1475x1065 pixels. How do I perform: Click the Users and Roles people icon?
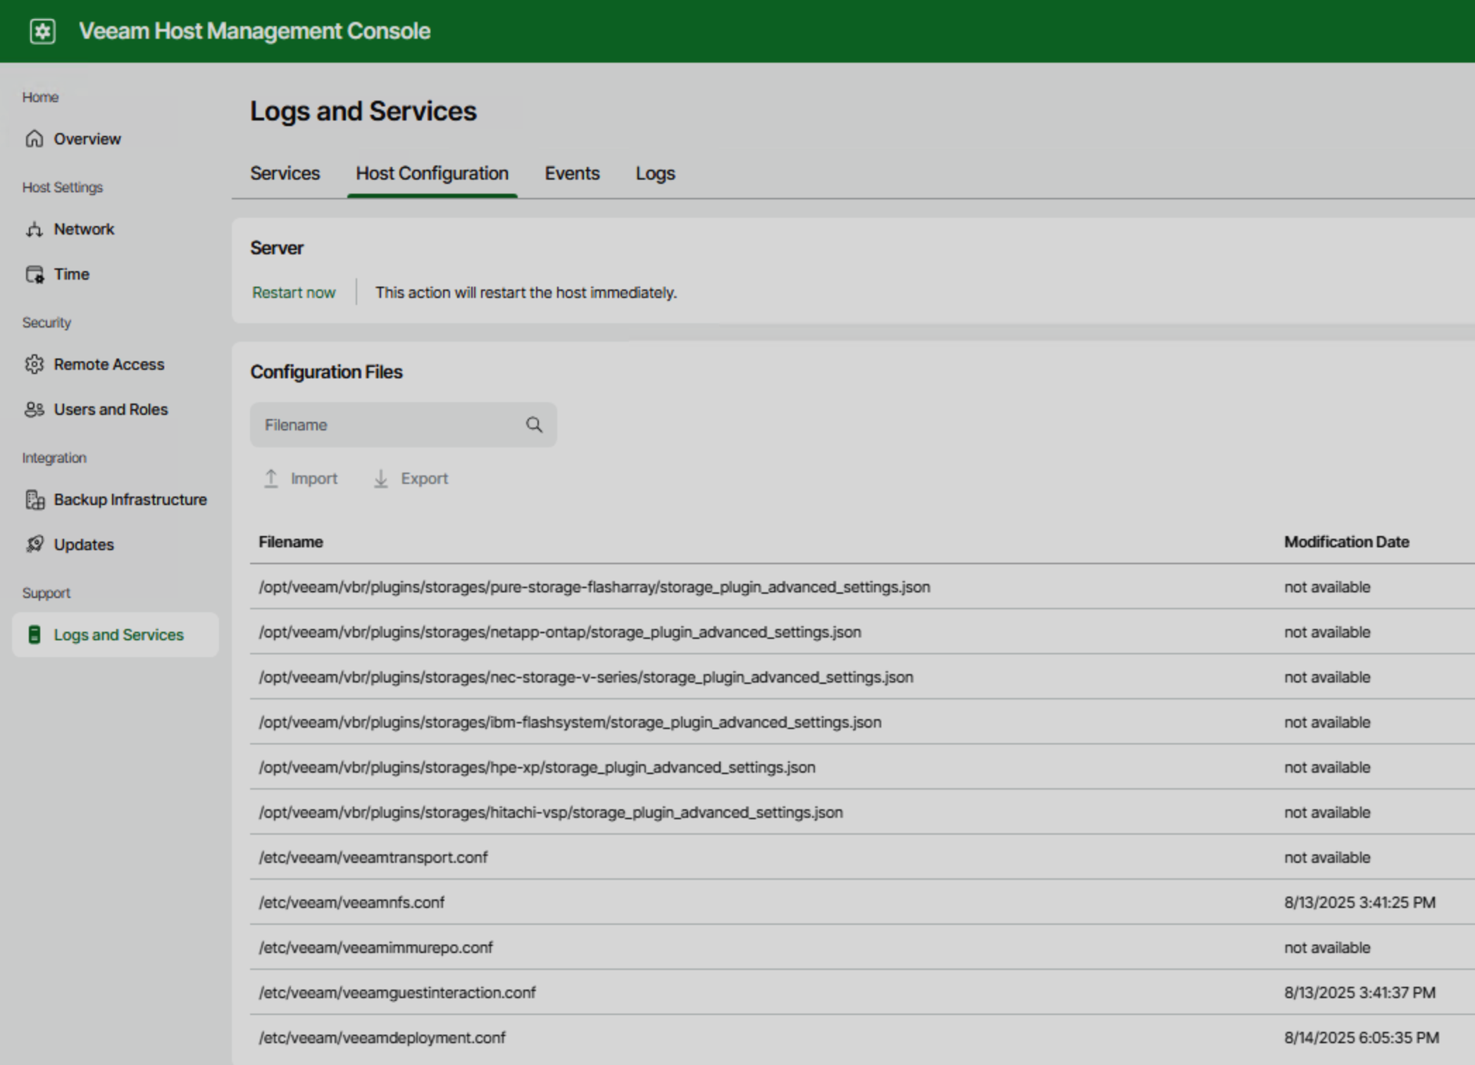coord(35,409)
